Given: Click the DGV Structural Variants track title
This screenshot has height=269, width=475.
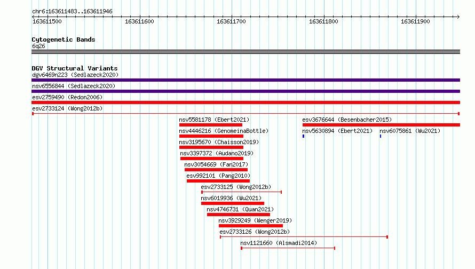Looking at the screenshot, I should click(75, 68).
